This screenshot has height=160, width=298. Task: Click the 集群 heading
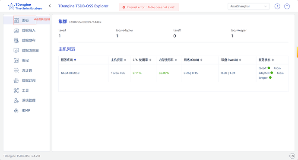63,22
